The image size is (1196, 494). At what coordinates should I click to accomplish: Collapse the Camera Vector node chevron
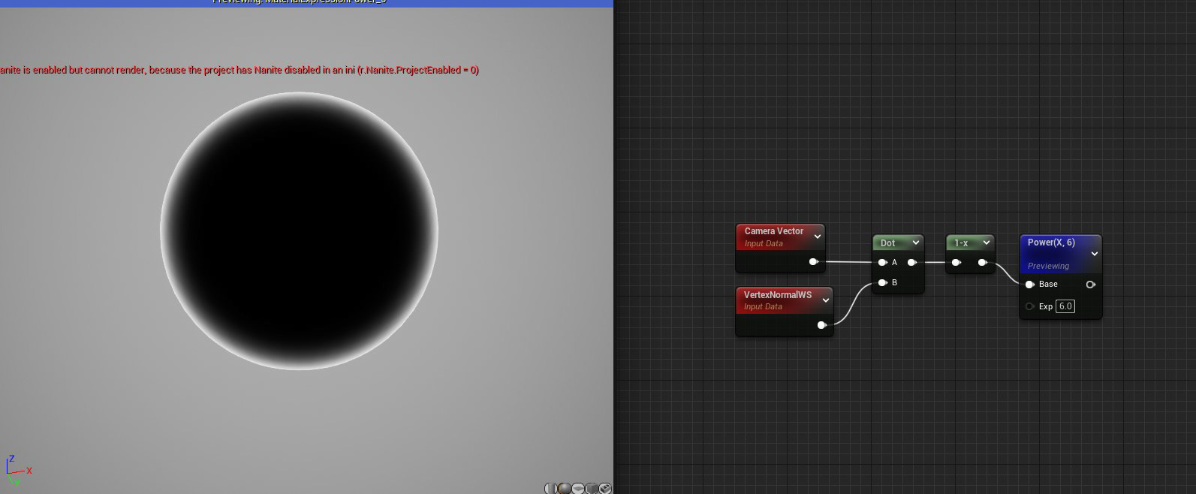pyautogui.click(x=818, y=236)
